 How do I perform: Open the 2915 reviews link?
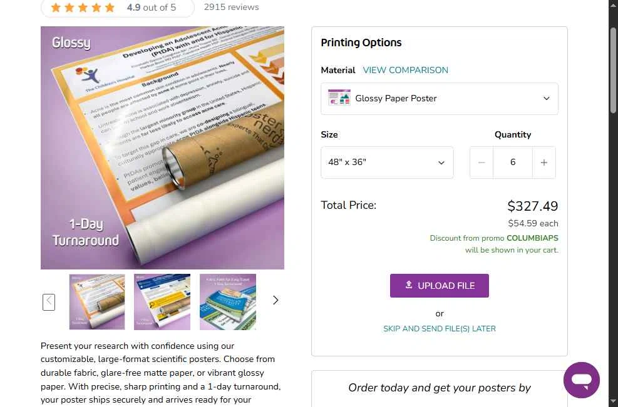pyautogui.click(x=231, y=8)
